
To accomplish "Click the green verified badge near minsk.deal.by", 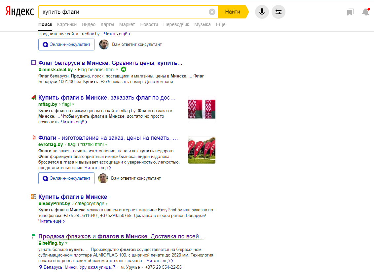I will point(124,70).
